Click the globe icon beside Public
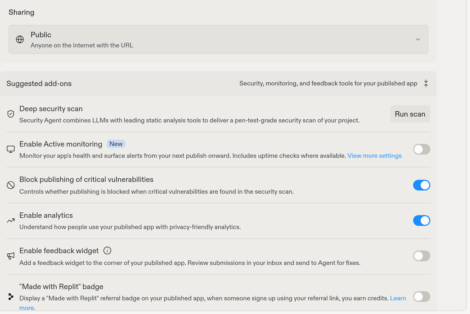This screenshot has height=314, width=470. tap(20, 39)
